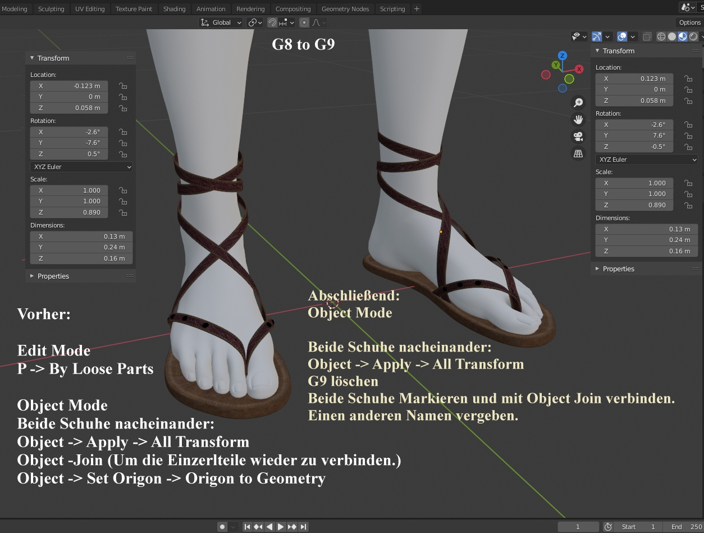704x533 pixels.
Task: Switch to the Modeling workspace tab
Action: 15,9
